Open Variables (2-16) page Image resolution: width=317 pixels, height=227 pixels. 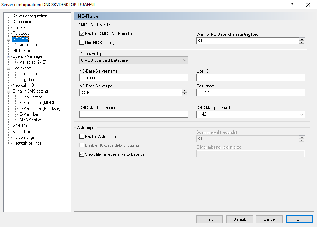(33, 62)
